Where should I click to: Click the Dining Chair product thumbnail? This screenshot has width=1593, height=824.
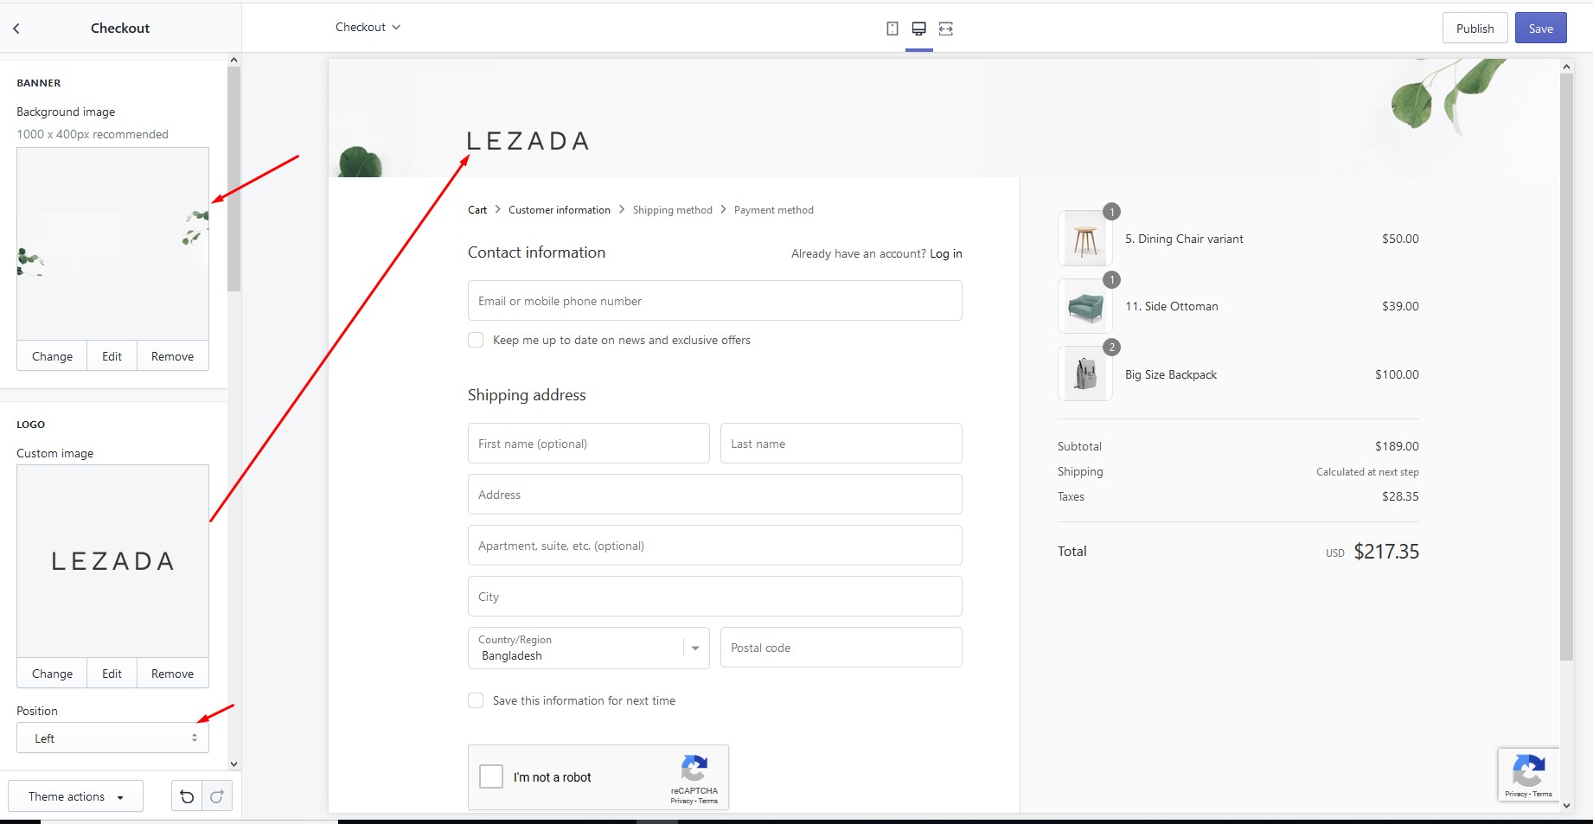(1084, 239)
